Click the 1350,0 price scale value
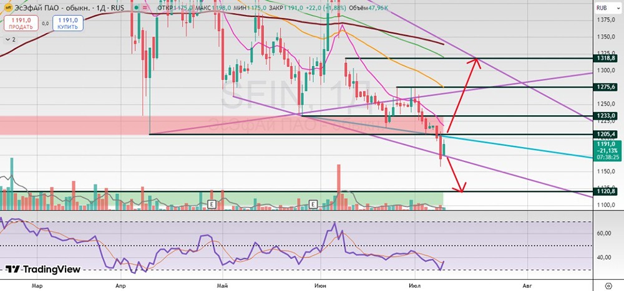 [x=607, y=37]
